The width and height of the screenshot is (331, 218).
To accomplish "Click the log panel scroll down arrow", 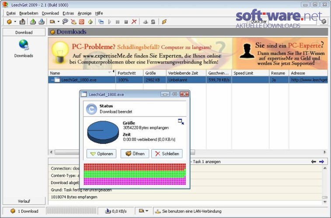I will (x=325, y=202).
